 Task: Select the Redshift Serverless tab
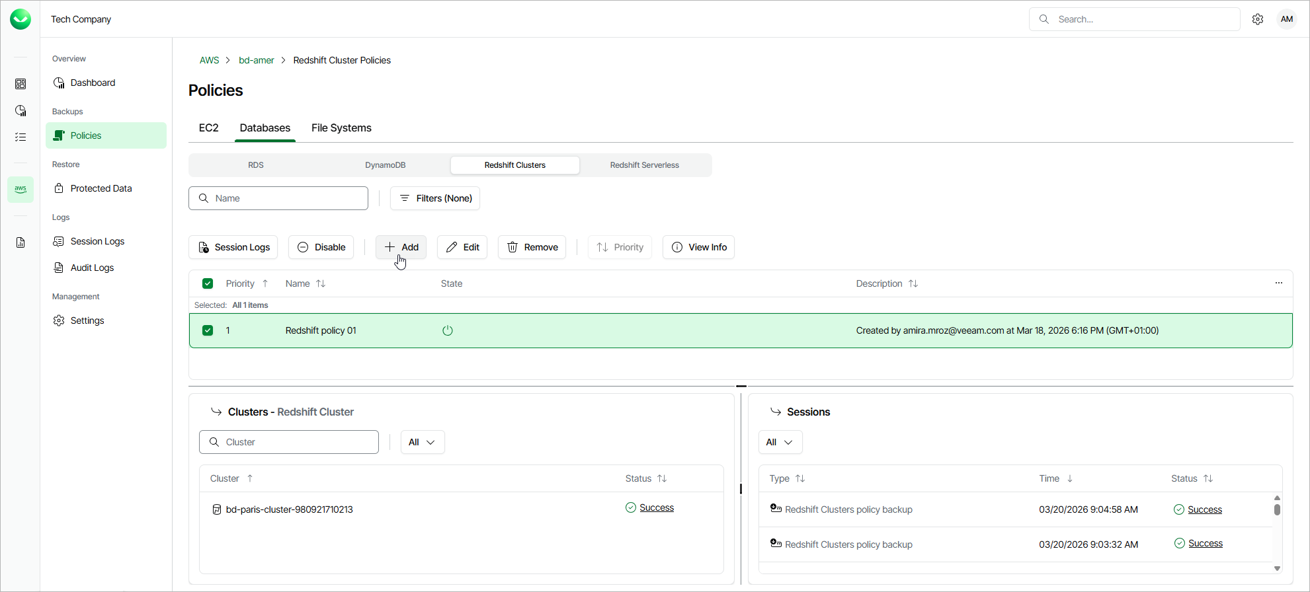tap(644, 165)
